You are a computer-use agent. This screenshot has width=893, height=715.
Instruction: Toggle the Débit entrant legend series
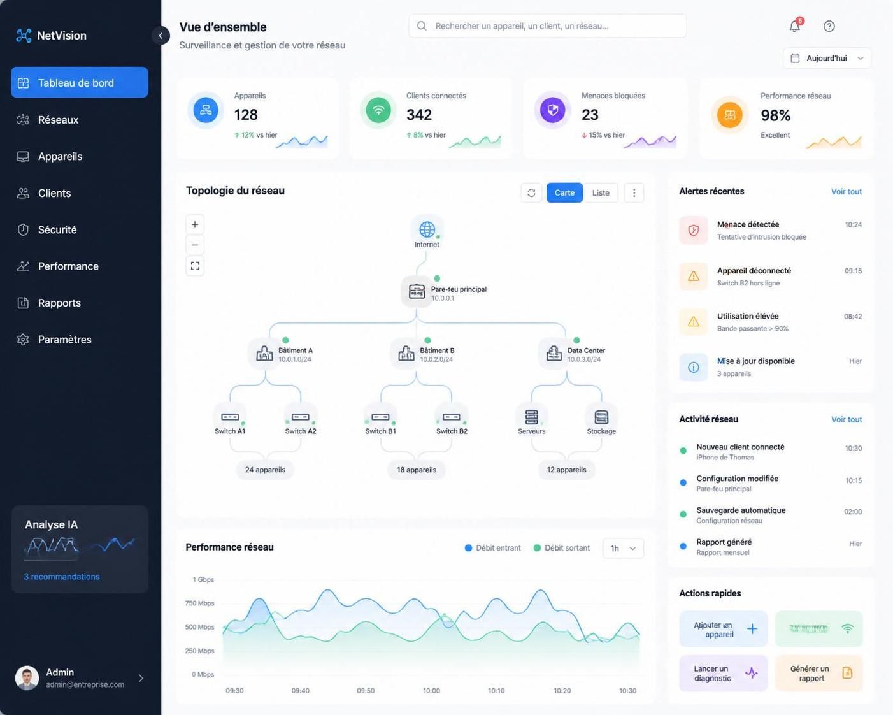pos(493,548)
